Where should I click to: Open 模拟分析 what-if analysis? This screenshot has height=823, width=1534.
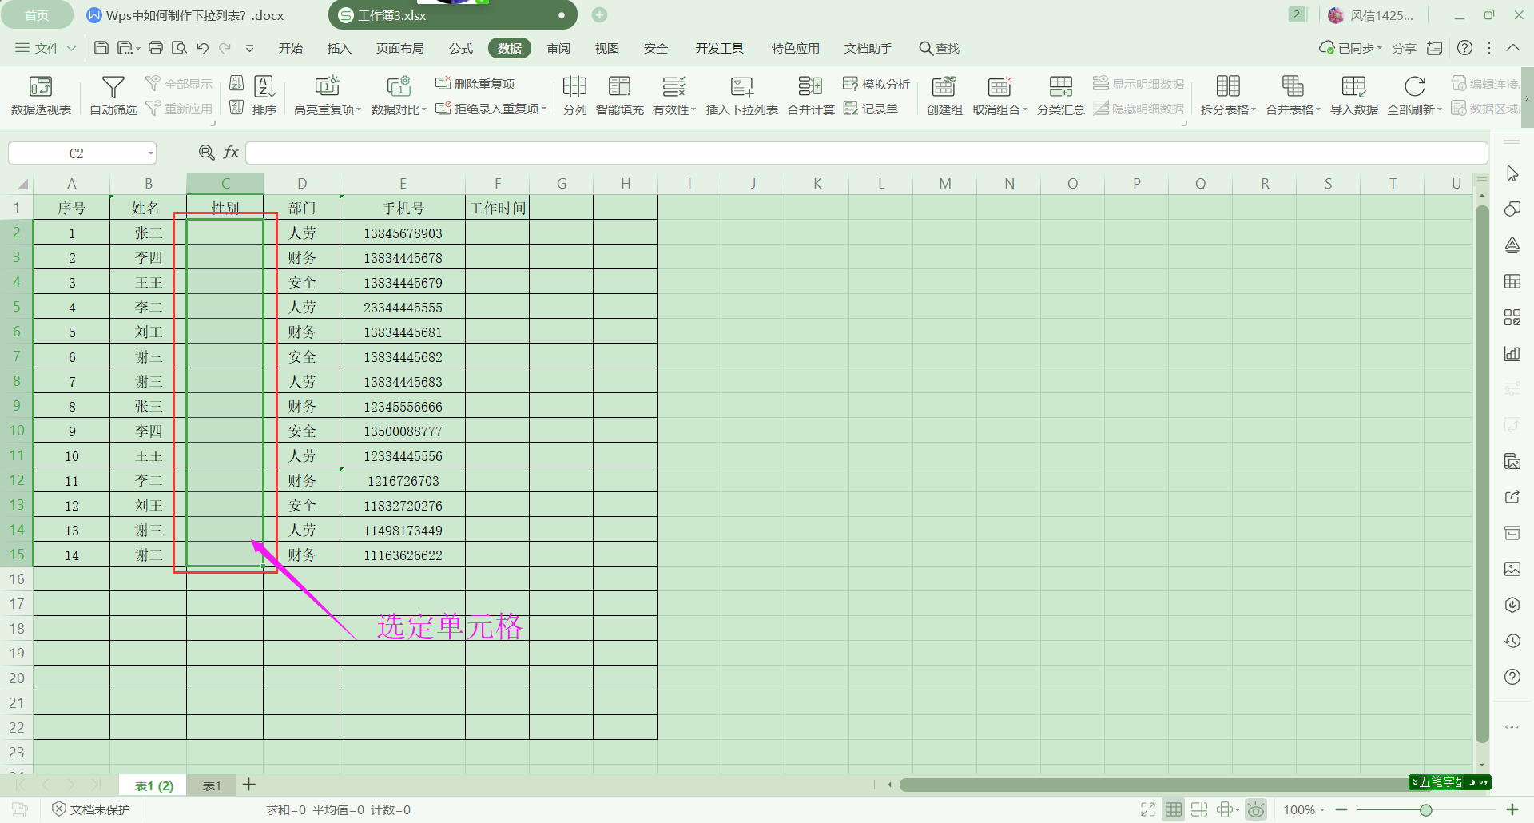pyautogui.click(x=876, y=84)
